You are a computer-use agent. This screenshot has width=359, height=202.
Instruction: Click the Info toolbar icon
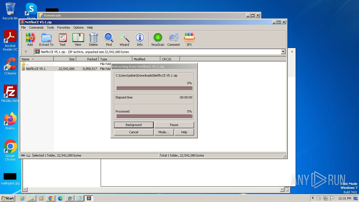pyautogui.click(x=140, y=39)
